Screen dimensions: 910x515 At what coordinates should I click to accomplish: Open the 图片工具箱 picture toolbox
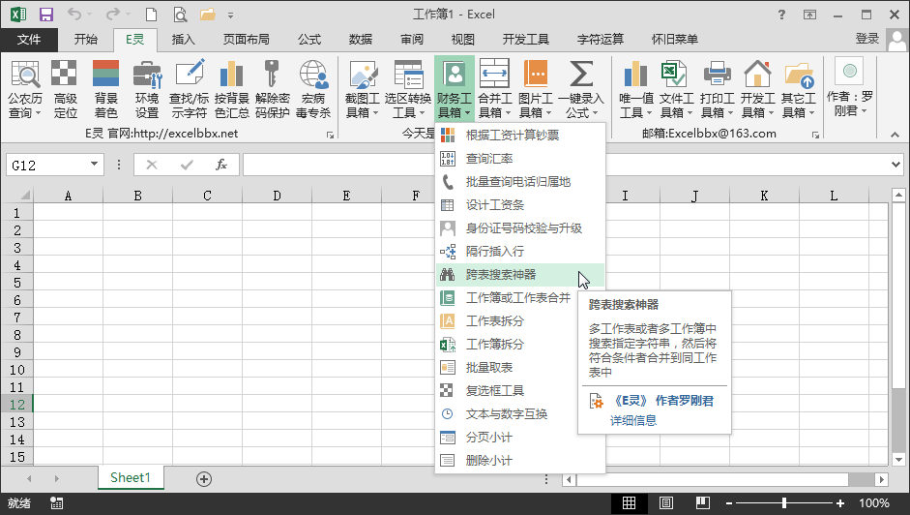coord(535,89)
